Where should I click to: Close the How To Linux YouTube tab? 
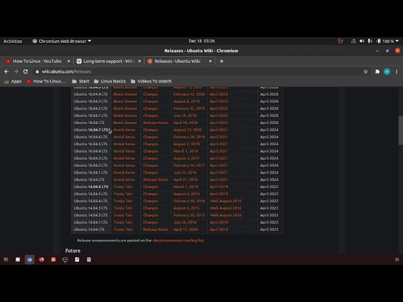coord(69,61)
